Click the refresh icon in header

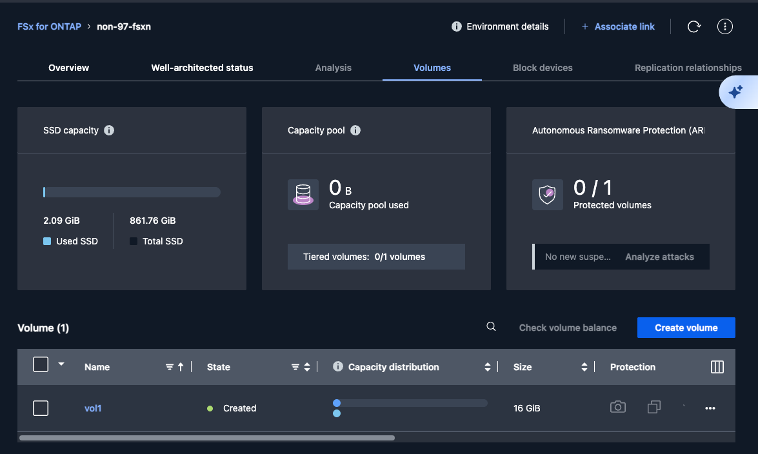tap(693, 26)
